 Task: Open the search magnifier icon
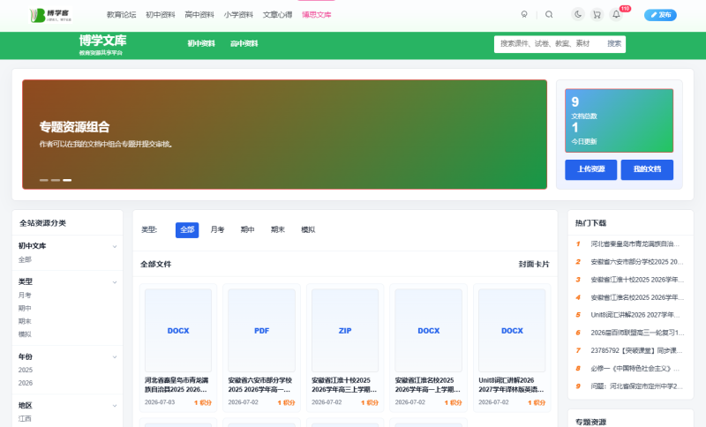[x=549, y=14]
